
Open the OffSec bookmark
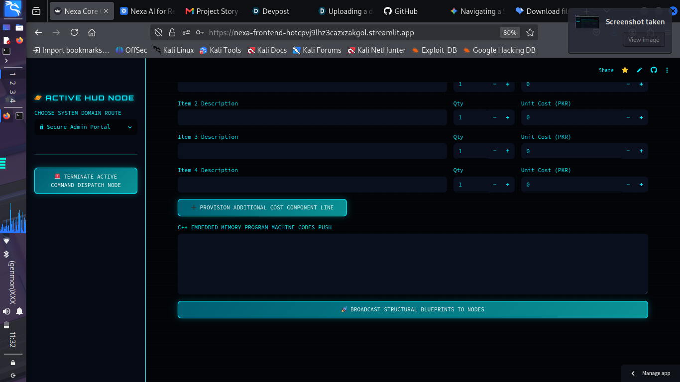[x=131, y=50]
